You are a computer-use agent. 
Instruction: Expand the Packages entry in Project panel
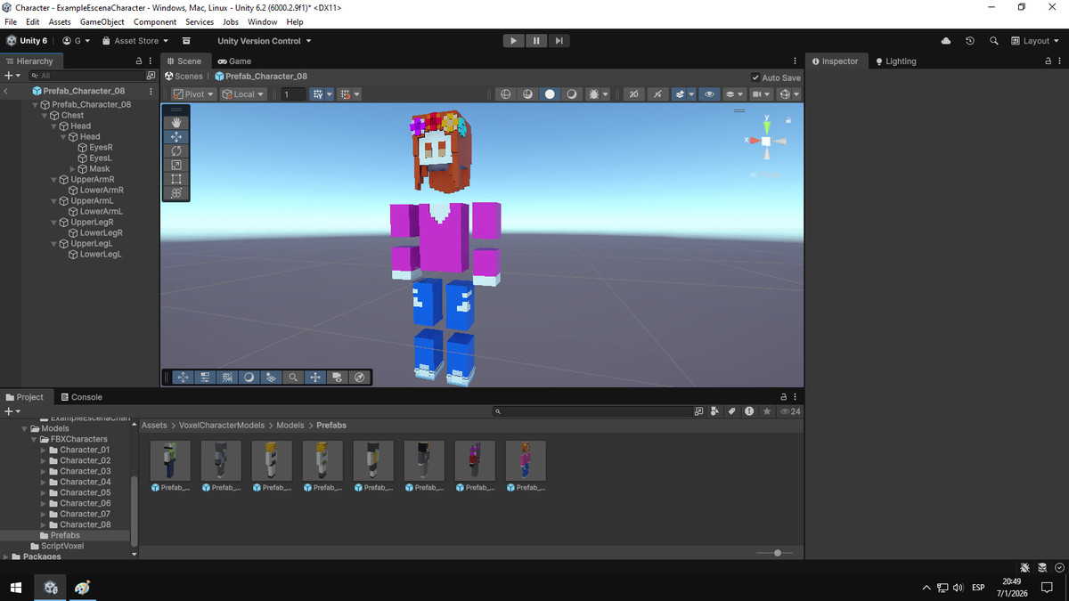(4, 556)
